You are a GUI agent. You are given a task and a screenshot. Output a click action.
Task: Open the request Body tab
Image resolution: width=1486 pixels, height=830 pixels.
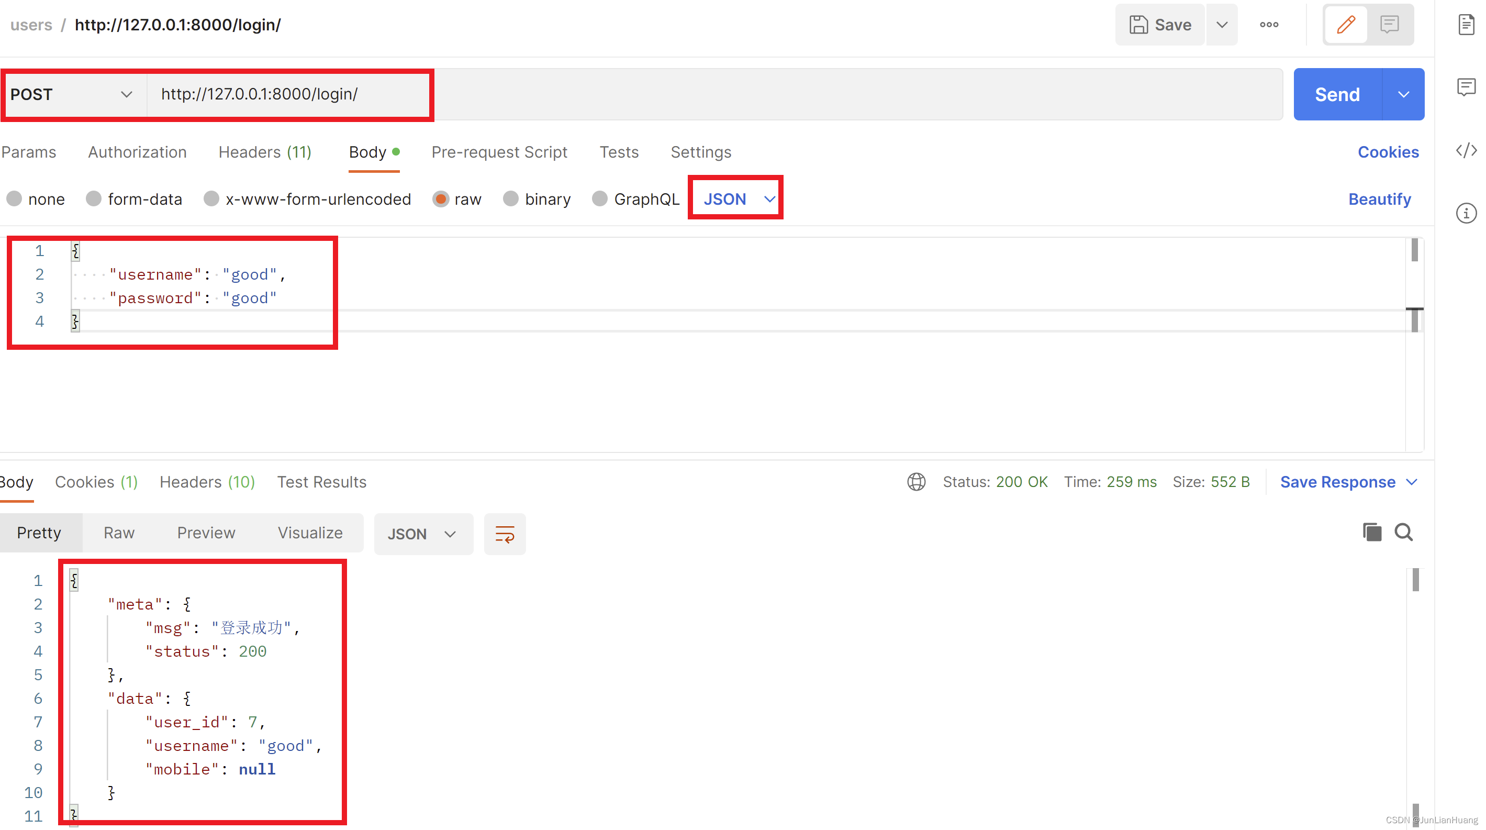coord(374,152)
